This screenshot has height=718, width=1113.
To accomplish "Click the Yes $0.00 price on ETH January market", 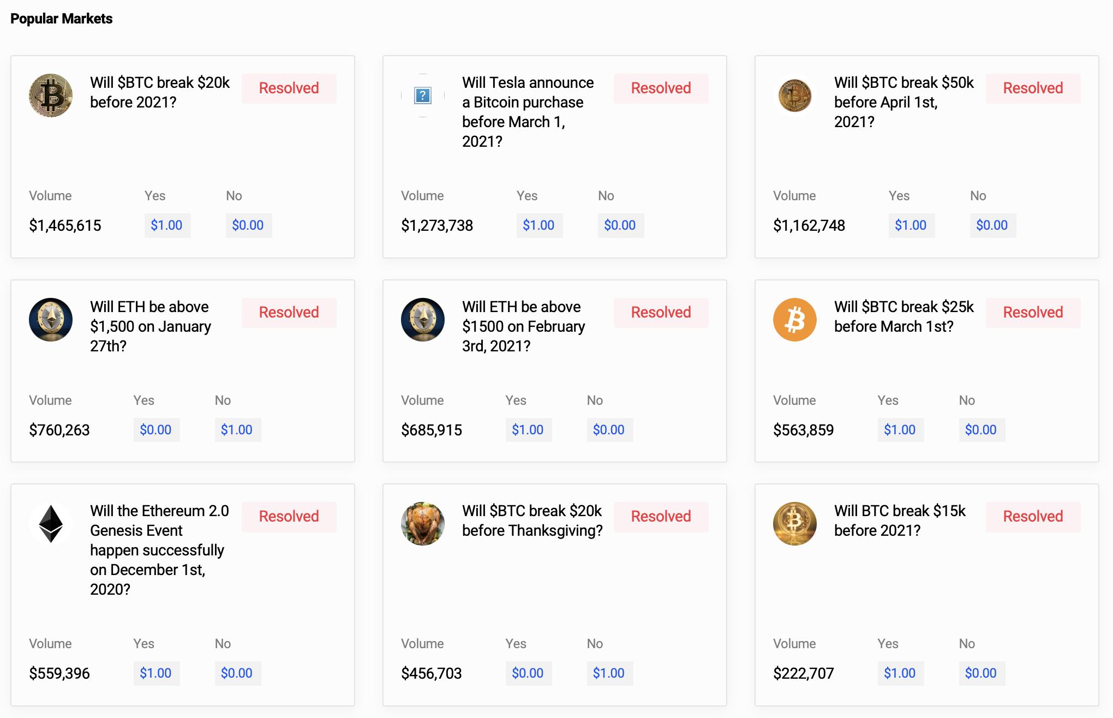I will [155, 430].
